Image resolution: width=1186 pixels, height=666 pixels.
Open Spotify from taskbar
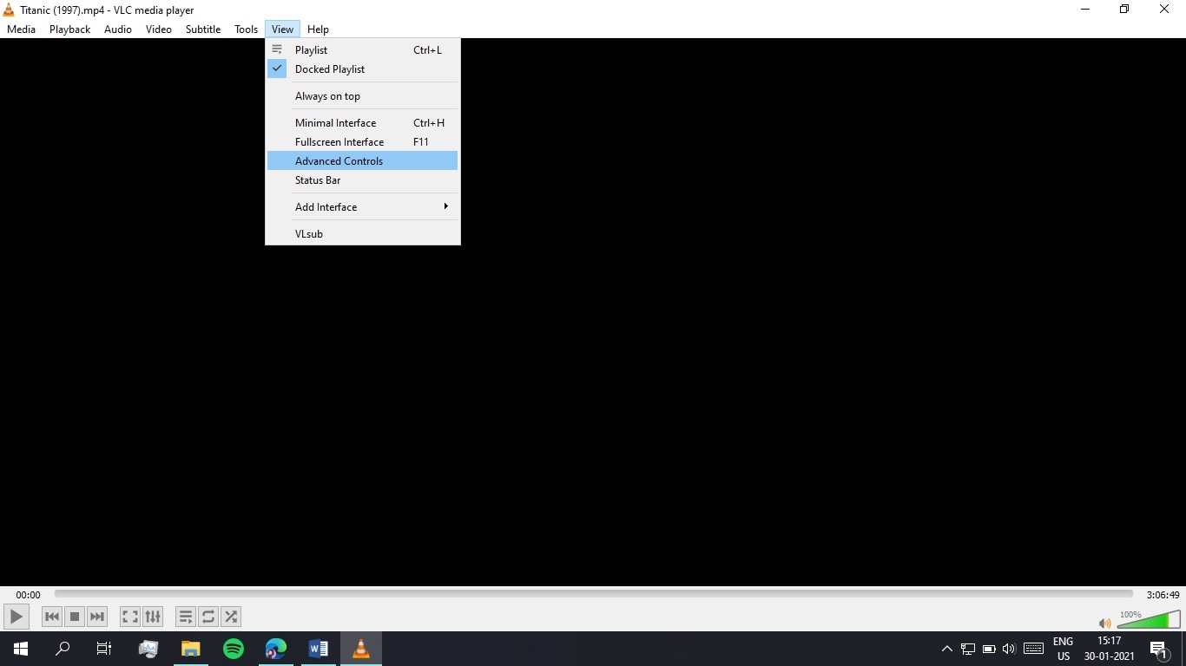point(234,649)
